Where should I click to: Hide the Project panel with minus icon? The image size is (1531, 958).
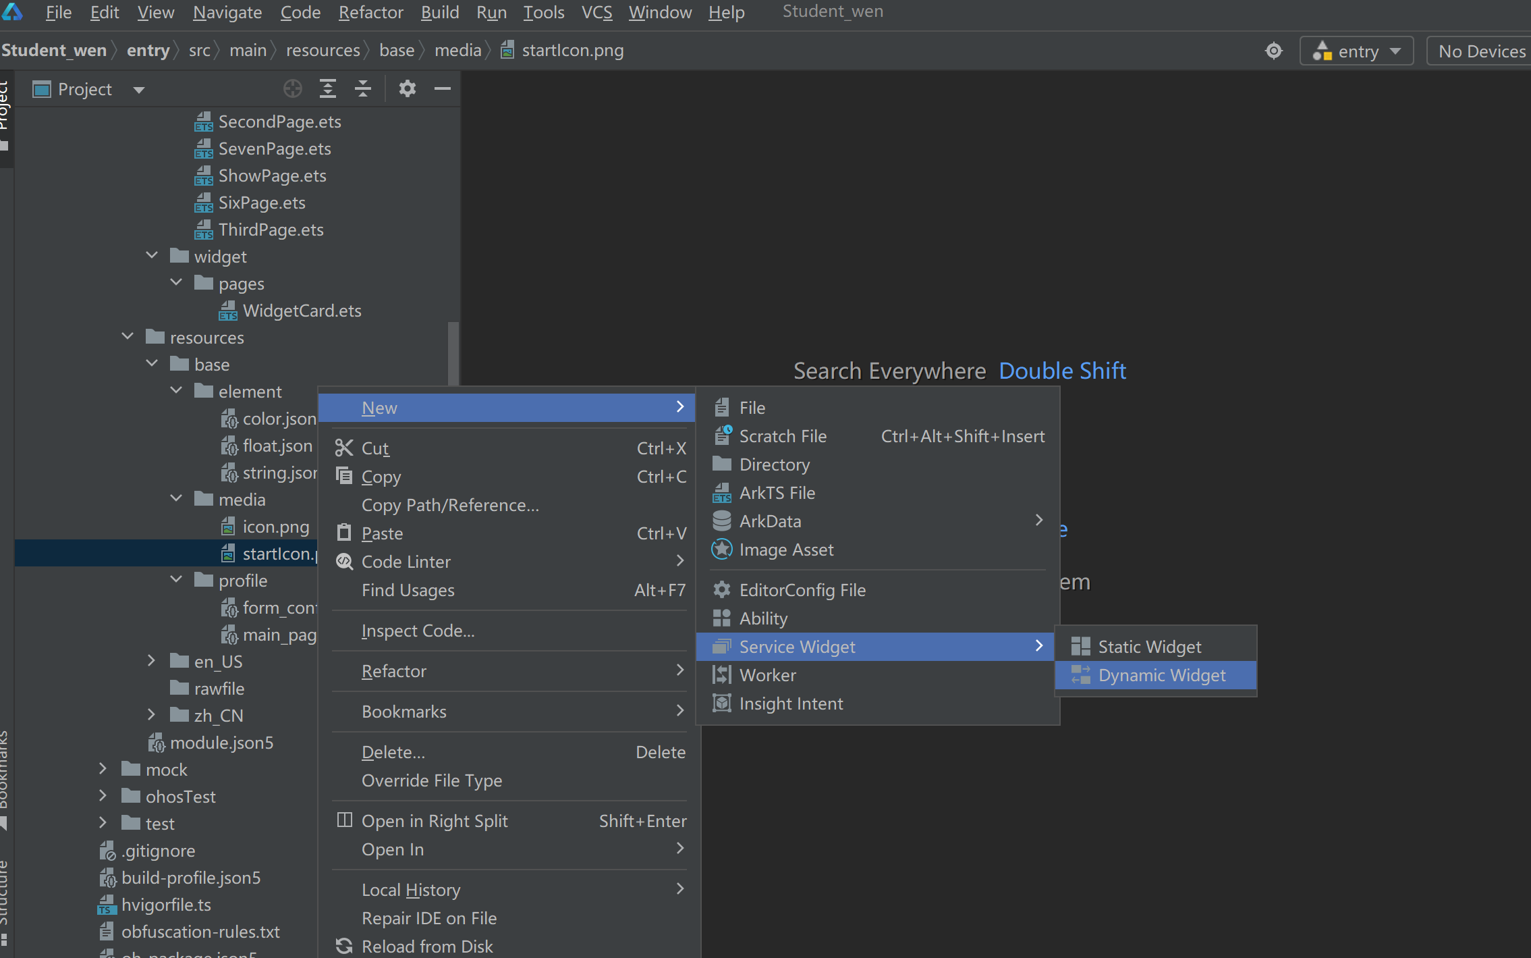pyautogui.click(x=443, y=88)
